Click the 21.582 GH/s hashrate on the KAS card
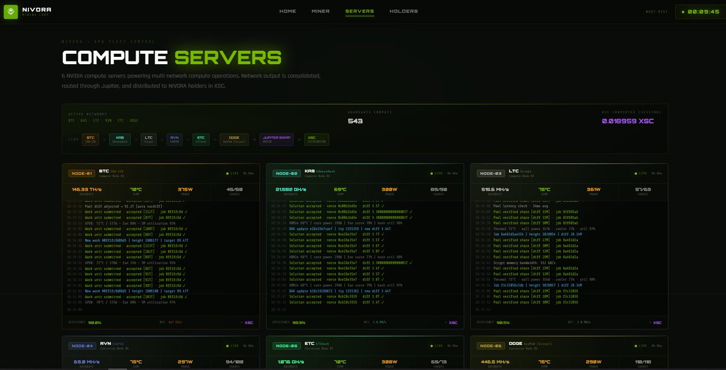The height and width of the screenshot is (370, 726). tap(291, 189)
